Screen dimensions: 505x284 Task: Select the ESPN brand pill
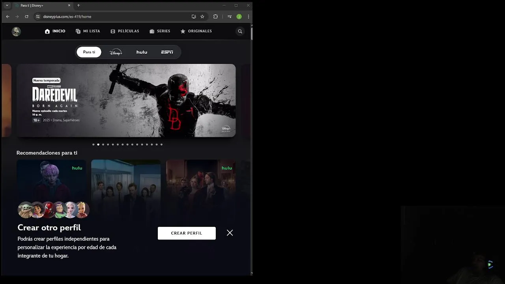coord(167,52)
